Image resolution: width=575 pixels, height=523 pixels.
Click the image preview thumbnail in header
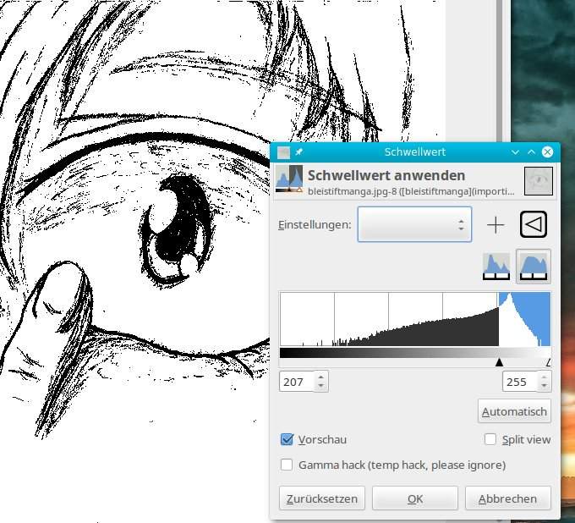click(538, 180)
